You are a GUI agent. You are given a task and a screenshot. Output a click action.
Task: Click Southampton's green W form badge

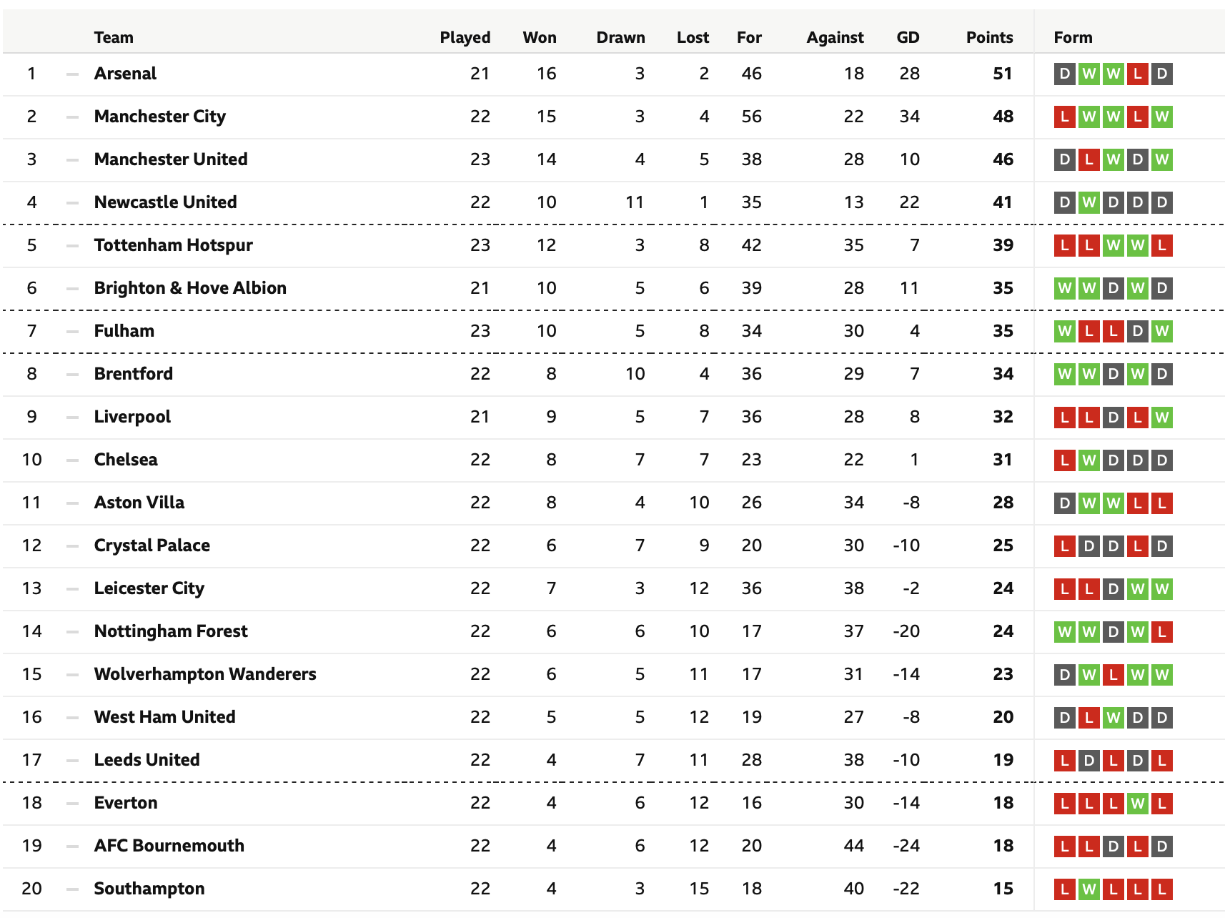click(1088, 889)
